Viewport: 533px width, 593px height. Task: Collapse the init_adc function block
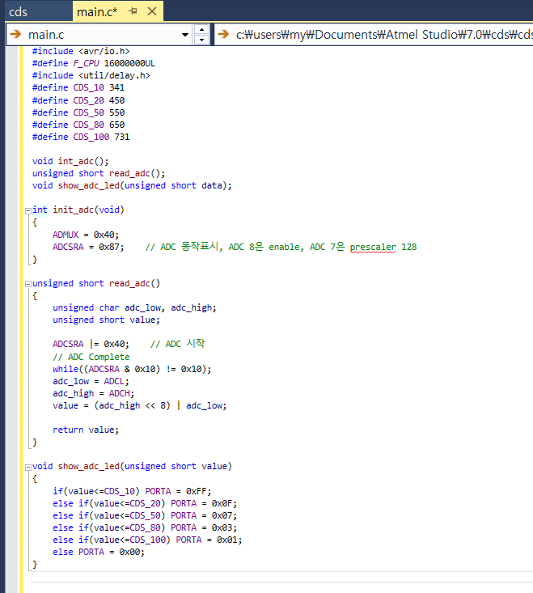pos(28,210)
